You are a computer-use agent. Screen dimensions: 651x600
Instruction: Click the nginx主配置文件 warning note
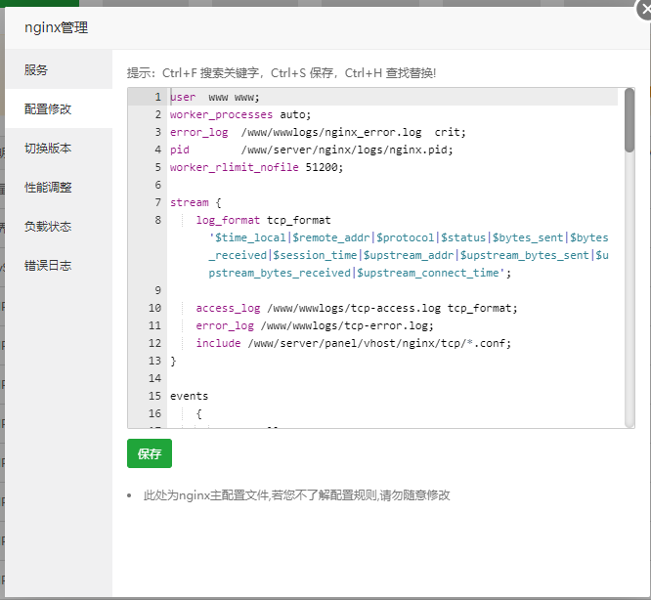tap(296, 495)
